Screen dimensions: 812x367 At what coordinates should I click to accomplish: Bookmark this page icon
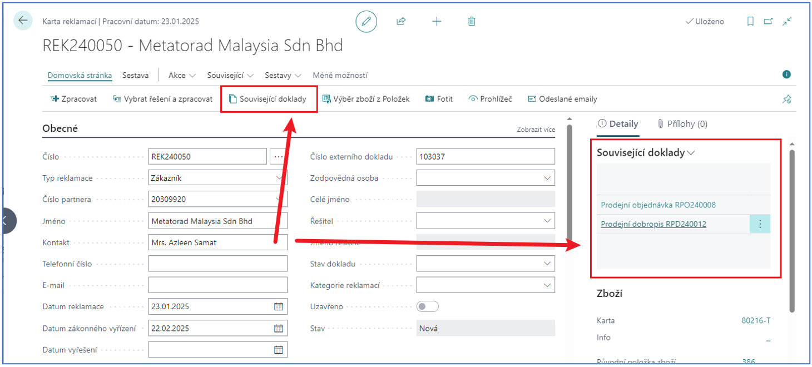click(x=750, y=21)
